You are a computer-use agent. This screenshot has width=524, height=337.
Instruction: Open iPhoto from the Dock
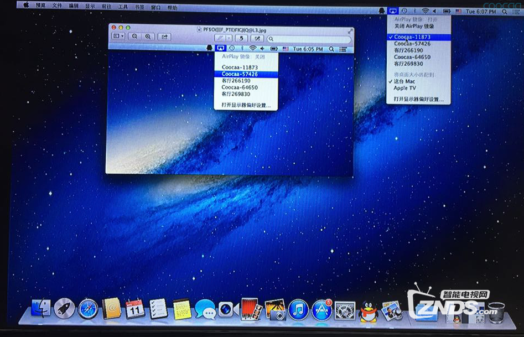[x=276, y=310]
